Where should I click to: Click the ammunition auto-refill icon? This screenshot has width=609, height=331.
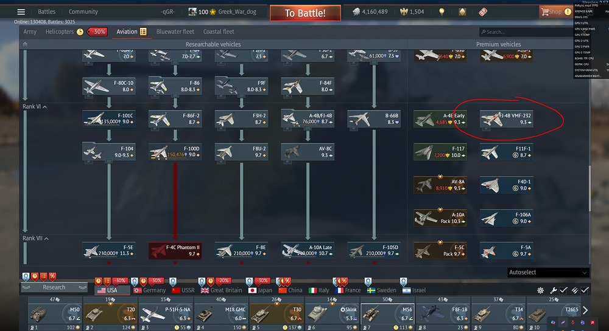(x=575, y=290)
